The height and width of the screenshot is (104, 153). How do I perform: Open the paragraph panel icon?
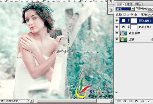click(x=110, y=1)
